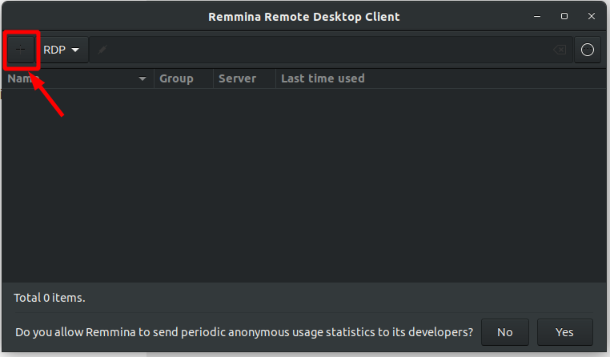Open the circular main menu button
The height and width of the screenshot is (357, 610).
coord(587,50)
